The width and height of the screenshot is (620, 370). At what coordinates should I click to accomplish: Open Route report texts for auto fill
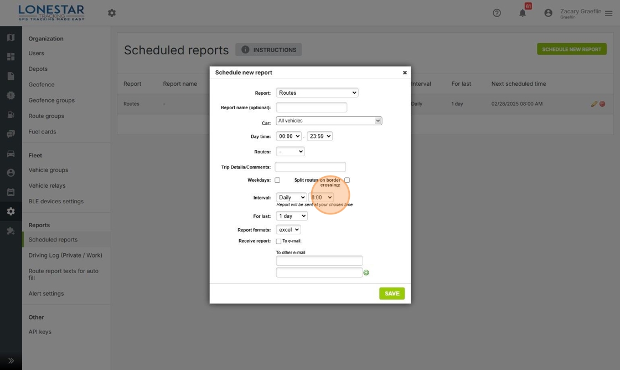[64, 274]
